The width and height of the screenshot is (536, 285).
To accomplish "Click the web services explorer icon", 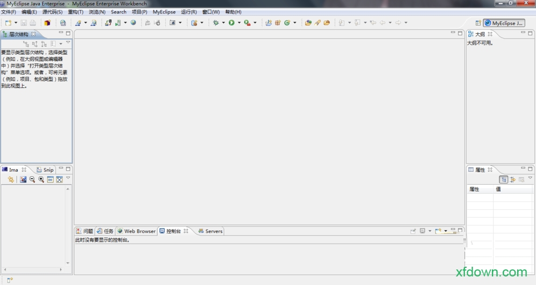I will pyautogui.click(x=93, y=23).
